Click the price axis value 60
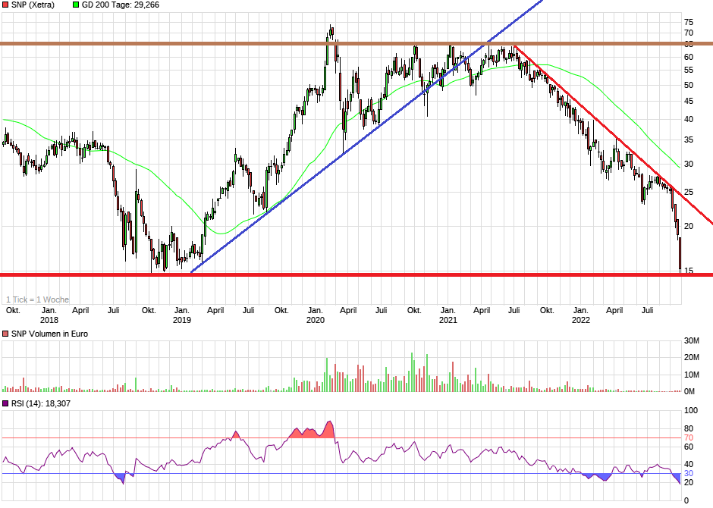This screenshot has width=713, height=508. (x=689, y=58)
